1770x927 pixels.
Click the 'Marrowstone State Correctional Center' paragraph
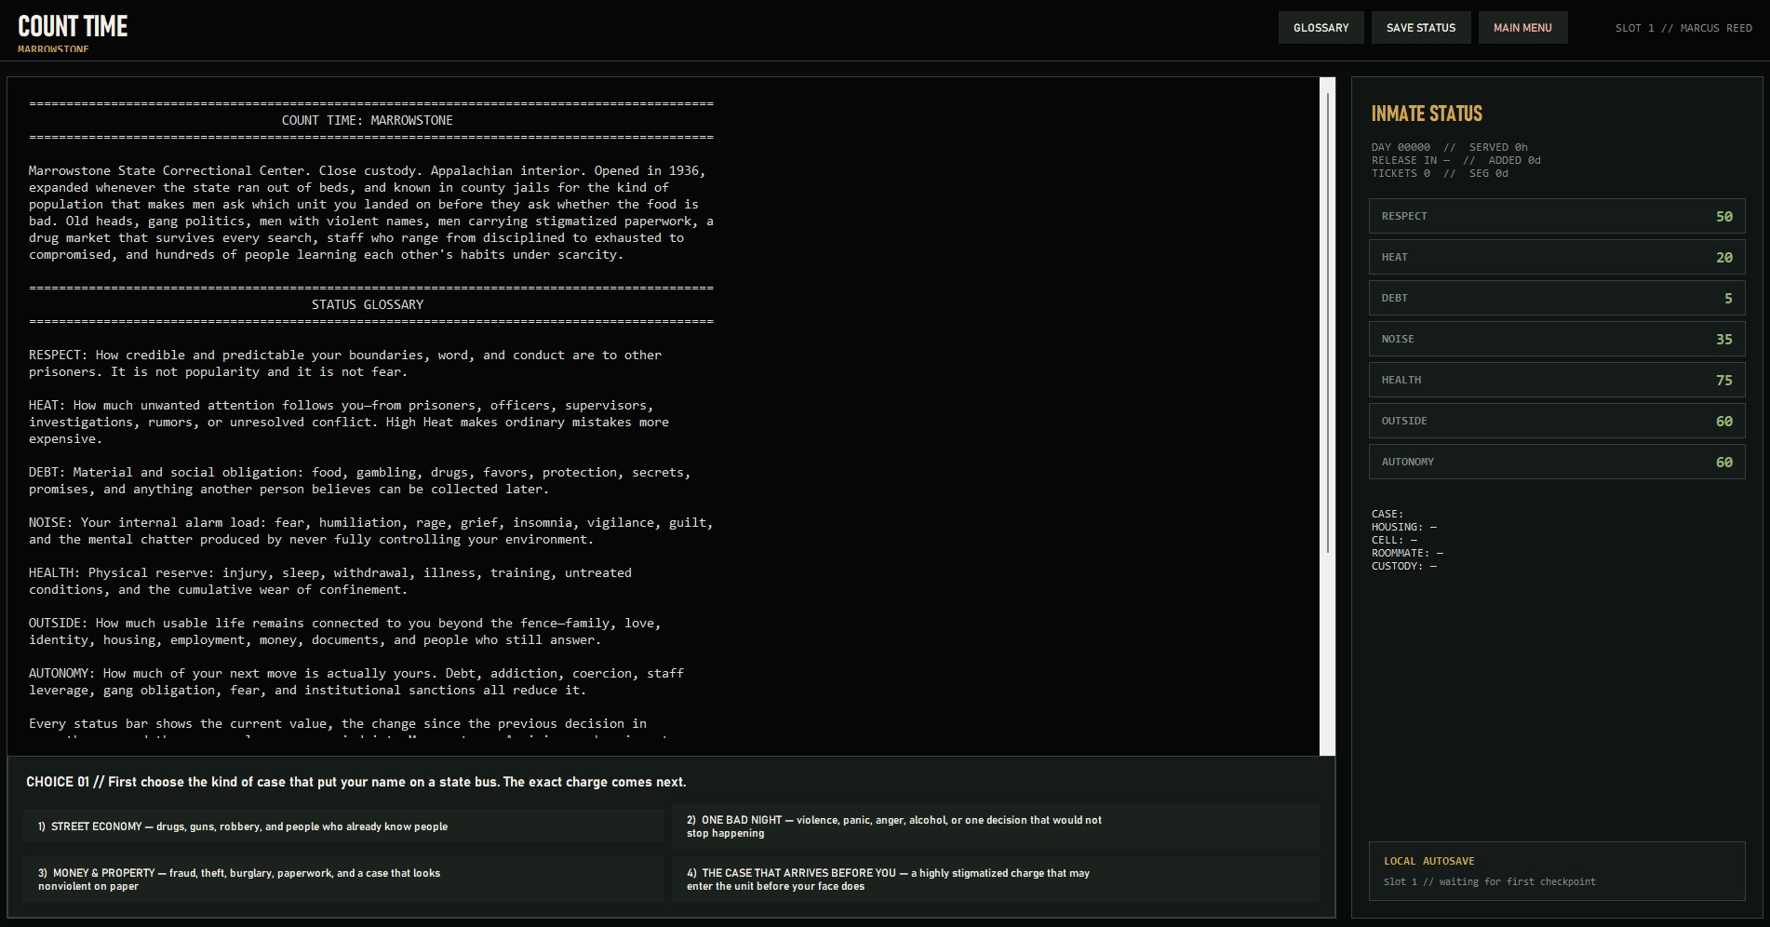click(371, 212)
